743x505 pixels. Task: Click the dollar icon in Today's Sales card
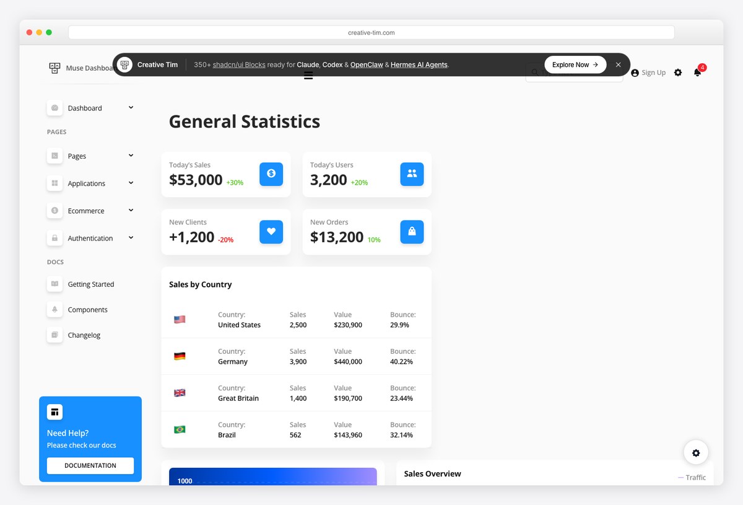[x=271, y=174]
